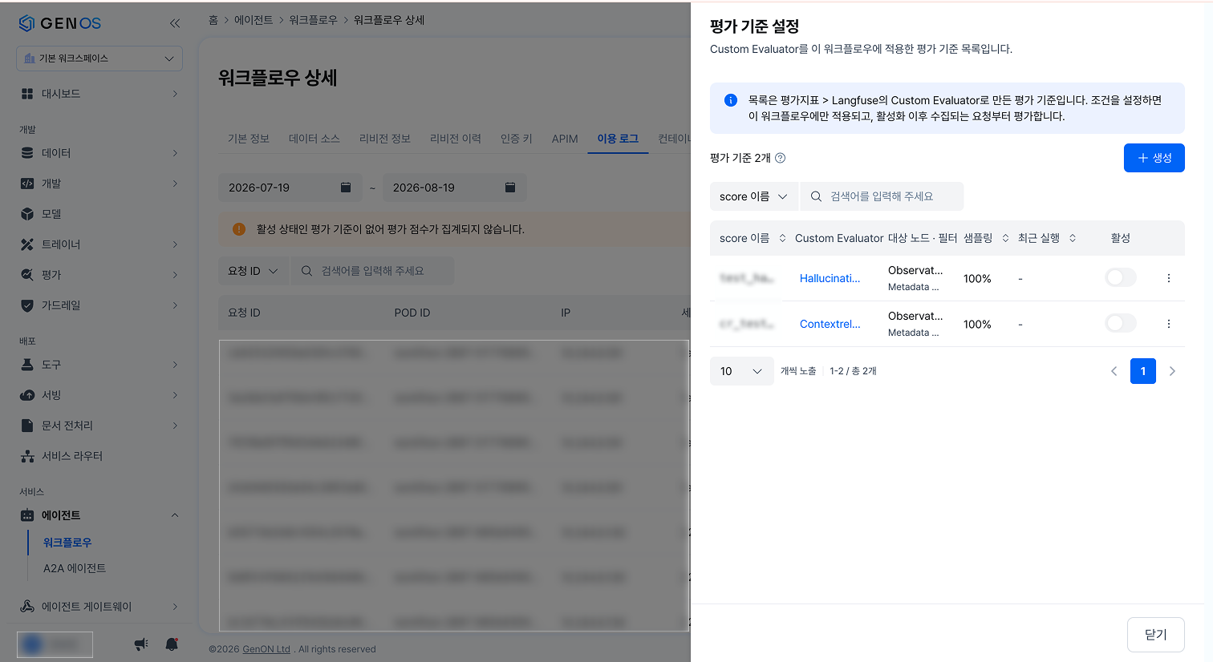Open the more options menu for Contextrel... row
The width and height of the screenshot is (1213, 662).
point(1168,324)
